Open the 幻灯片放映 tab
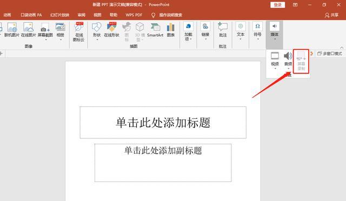This screenshot has width=346, height=201. click(x=59, y=15)
